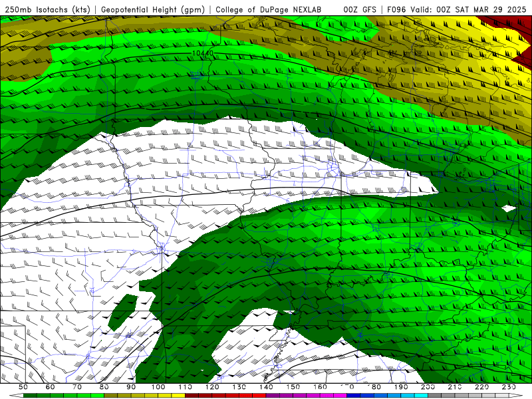Image resolution: width=532 pixels, height=399 pixels.
Task: Pick the maroon legend swatch starting at 110
Action: [x=192, y=396]
